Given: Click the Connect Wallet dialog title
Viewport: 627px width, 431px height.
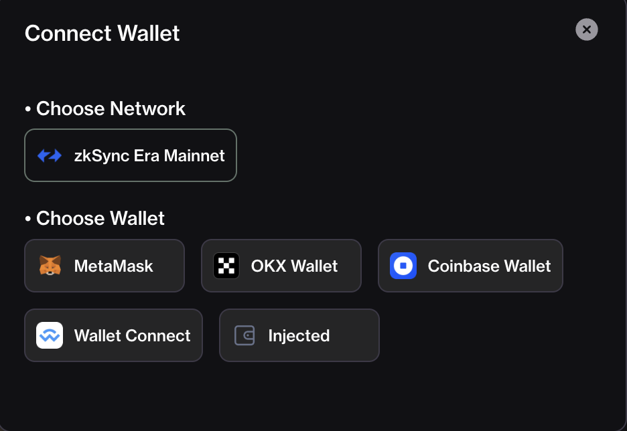Looking at the screenshot, I should pos(102,33).
